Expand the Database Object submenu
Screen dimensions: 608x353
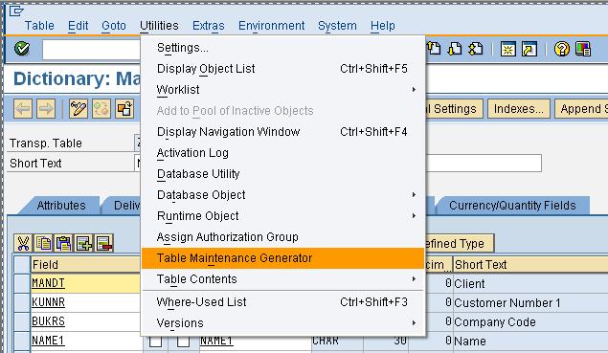pos(283,194)
